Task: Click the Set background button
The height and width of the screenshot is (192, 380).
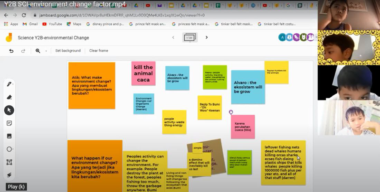Action: tap(68, 50)
